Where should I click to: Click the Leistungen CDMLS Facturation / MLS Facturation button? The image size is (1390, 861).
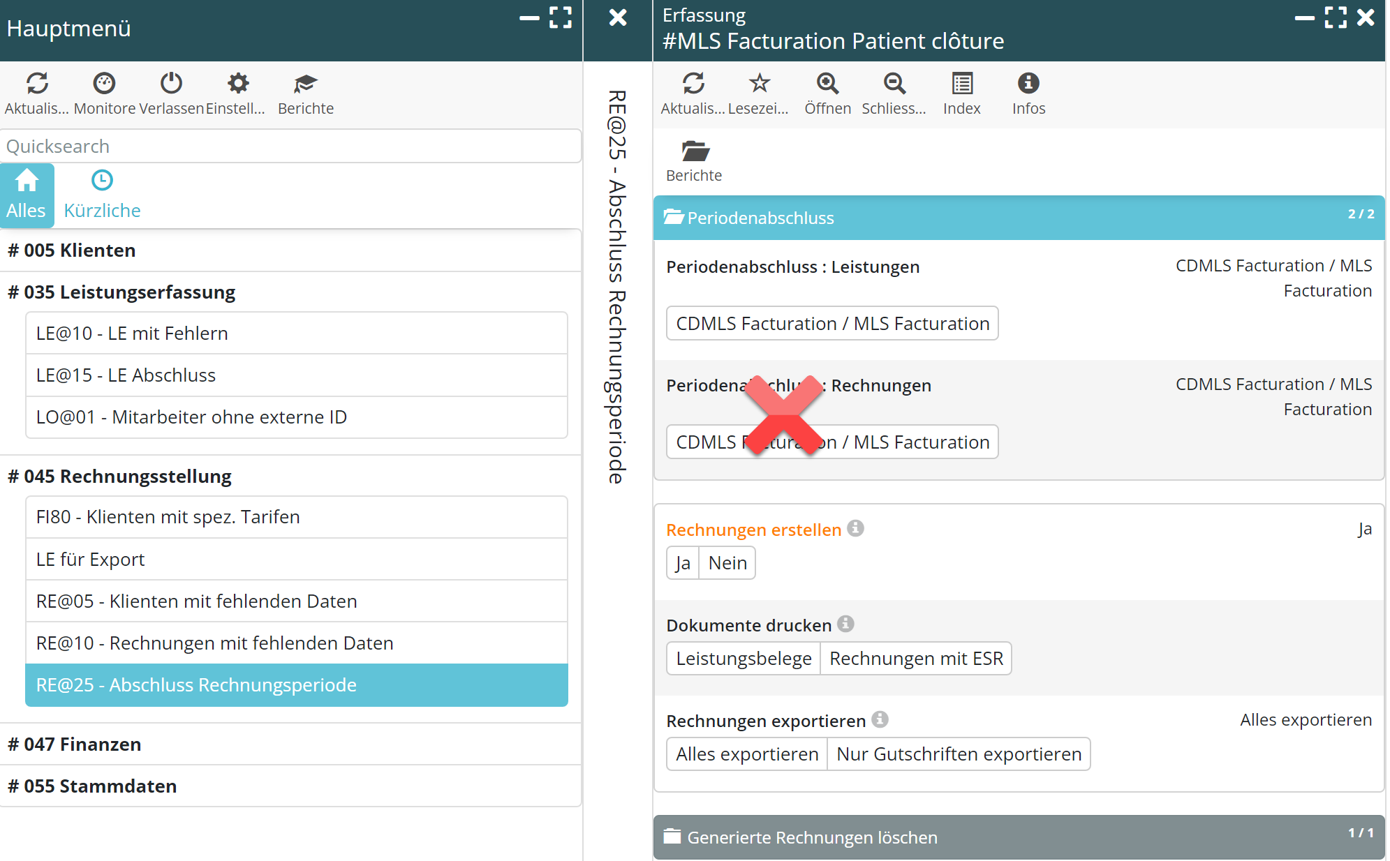[832, 324]
